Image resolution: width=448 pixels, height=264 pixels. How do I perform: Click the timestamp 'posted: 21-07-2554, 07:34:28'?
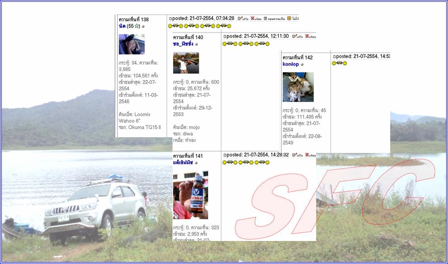point(203,18)
